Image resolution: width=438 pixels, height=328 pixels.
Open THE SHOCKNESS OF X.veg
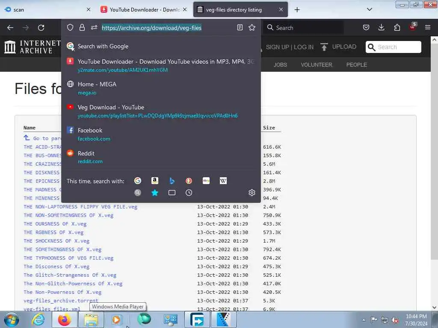pos(56,241)
